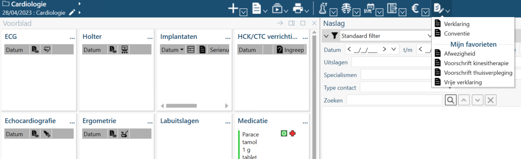This screenshot has height=159, width=521.
Task: Open the ECG panel's ellipsis options
Action: [72, 37]
